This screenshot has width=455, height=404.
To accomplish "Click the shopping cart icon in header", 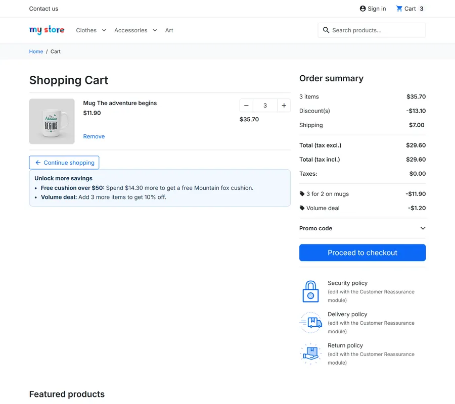I will click(399, 9).
